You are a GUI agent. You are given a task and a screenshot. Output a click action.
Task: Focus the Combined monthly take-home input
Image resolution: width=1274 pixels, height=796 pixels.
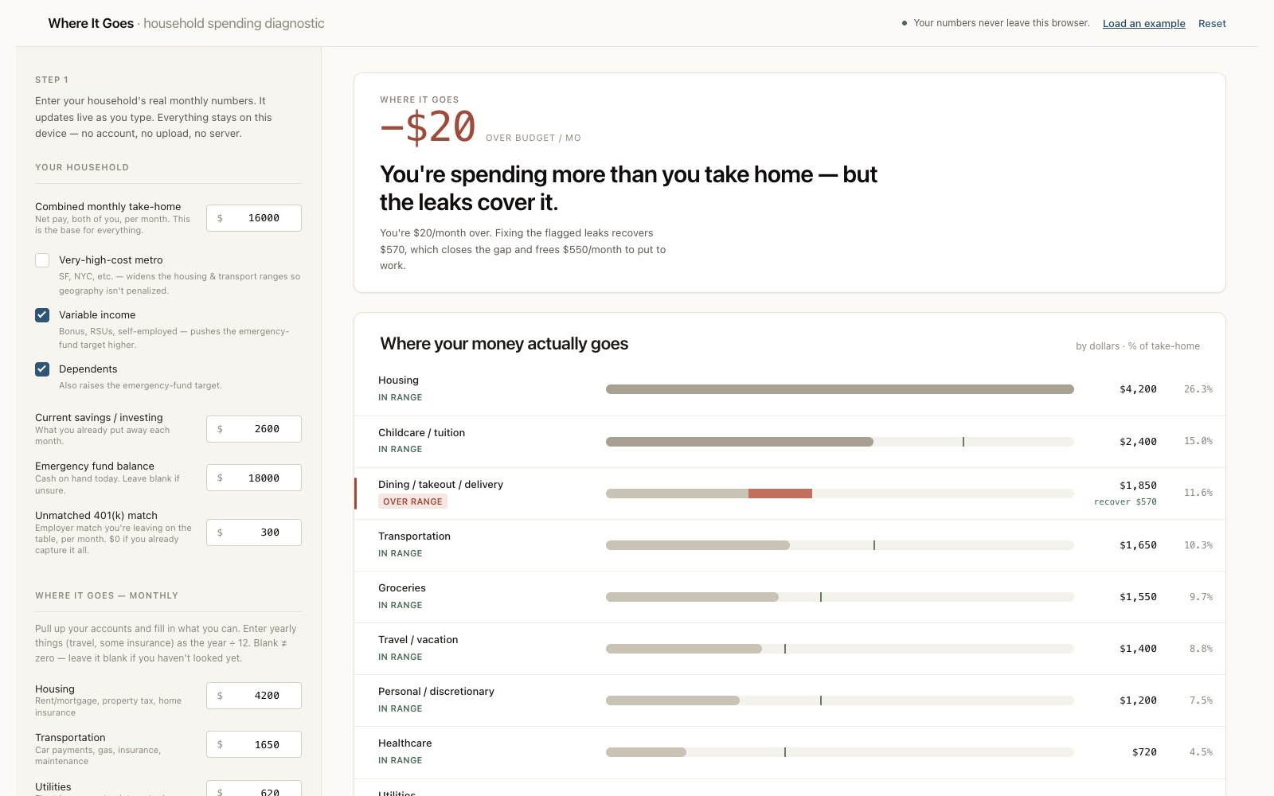(254, 218)
